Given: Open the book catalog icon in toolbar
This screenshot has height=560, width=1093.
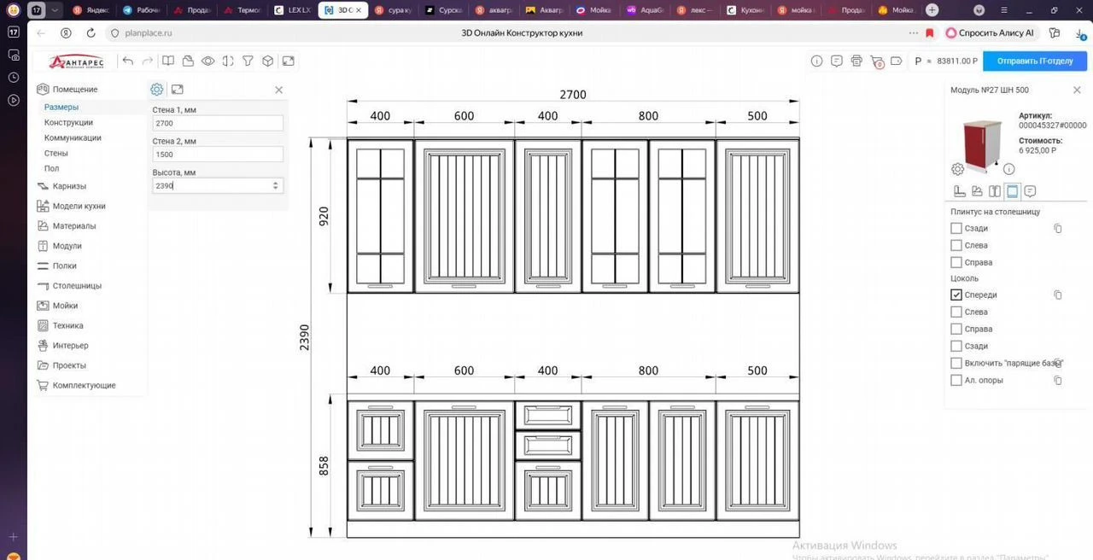Looking at the screenshot, I should tap(168, 61).
